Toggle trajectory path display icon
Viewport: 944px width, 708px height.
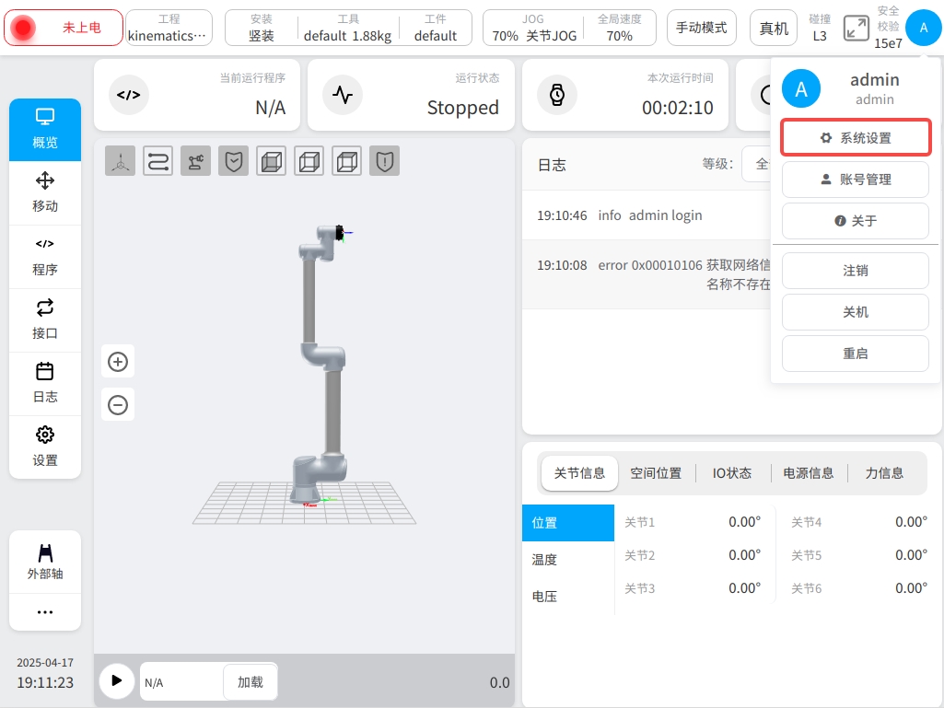[157, 161]
